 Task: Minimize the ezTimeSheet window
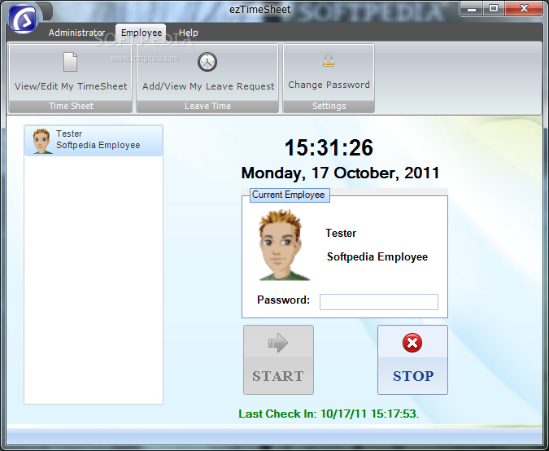[472, 8]
